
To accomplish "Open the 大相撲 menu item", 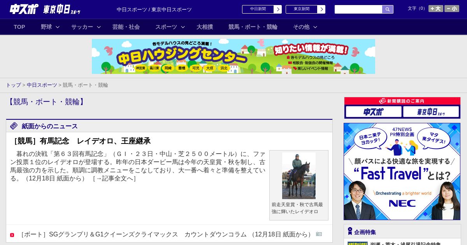I will pos(205,27).
